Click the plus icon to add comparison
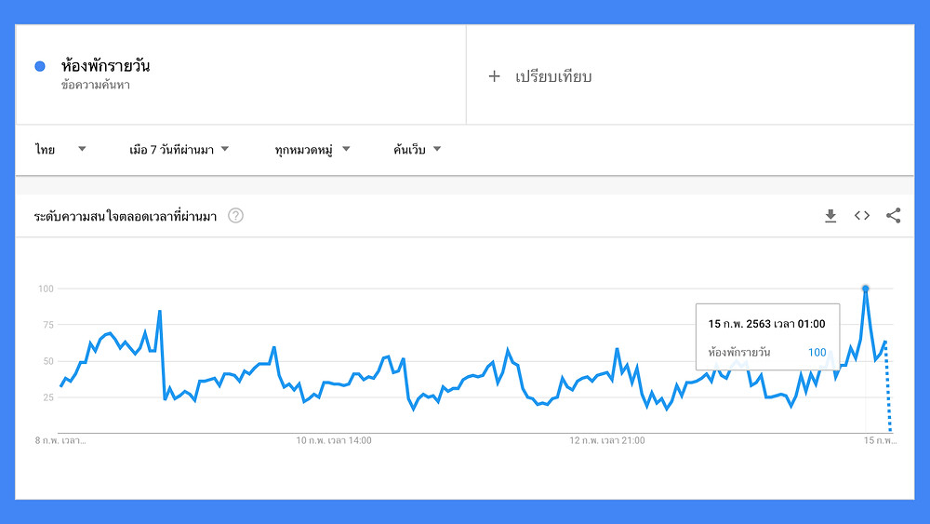This screenshot has height=524, width=930. tap(494, 76)
